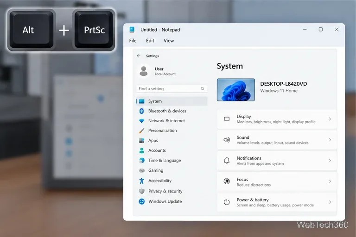Select the System label in sidebar
Image resolution: width=356 pixels, height=237 pixels.
[x=155, y=101]
